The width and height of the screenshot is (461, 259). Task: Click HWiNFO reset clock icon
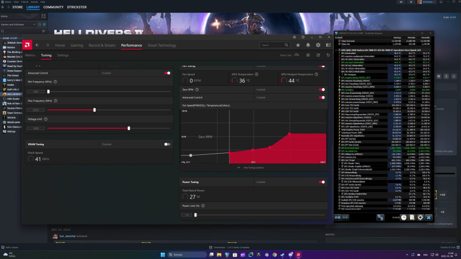click(404, 218)
